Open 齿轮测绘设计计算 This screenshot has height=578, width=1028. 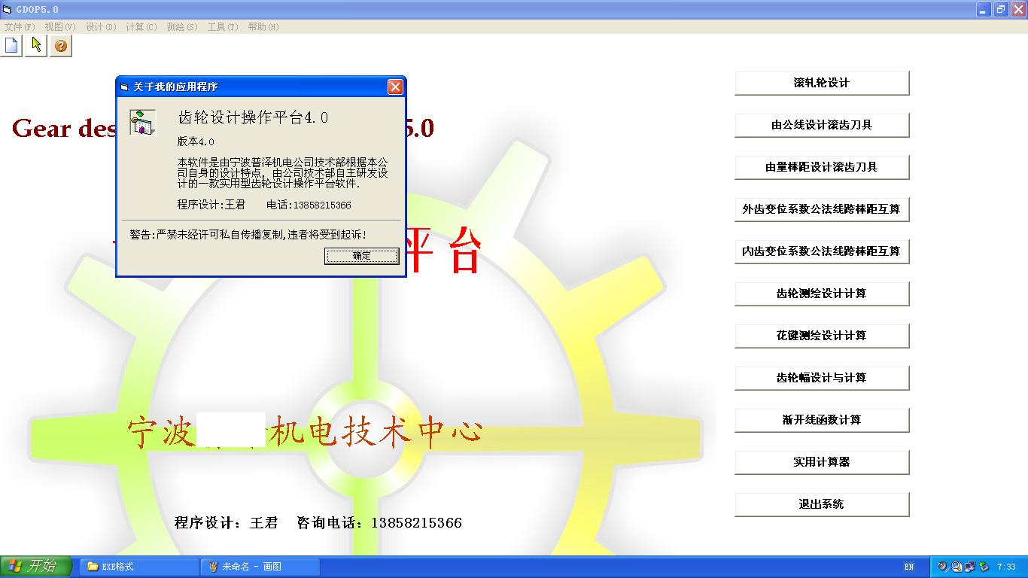[x=822, y=294]
